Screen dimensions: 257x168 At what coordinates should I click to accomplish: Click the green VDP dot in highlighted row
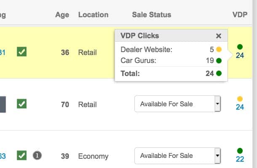point(240,47)
